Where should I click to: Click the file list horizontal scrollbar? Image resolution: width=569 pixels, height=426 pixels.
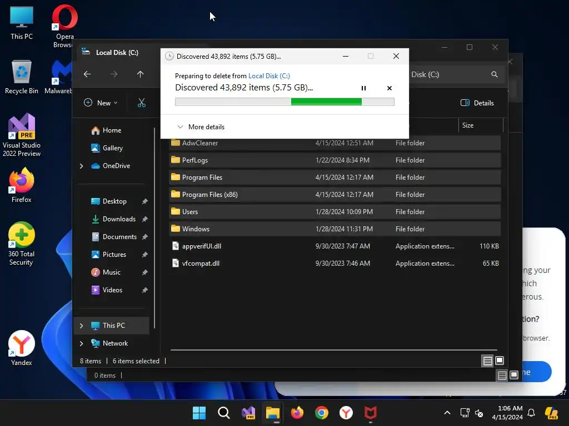[333, 350]
